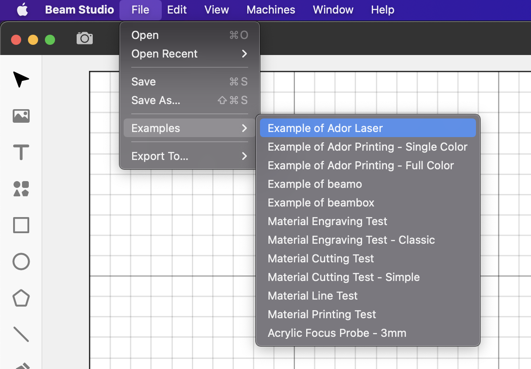Image resolution: width=531 pixels, height=369 pixels.
Task: Open the Help menu
Action: point(383,10)
